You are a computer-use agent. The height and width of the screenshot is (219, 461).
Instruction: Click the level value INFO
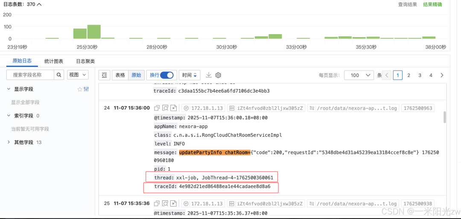[x=179, y=144]
